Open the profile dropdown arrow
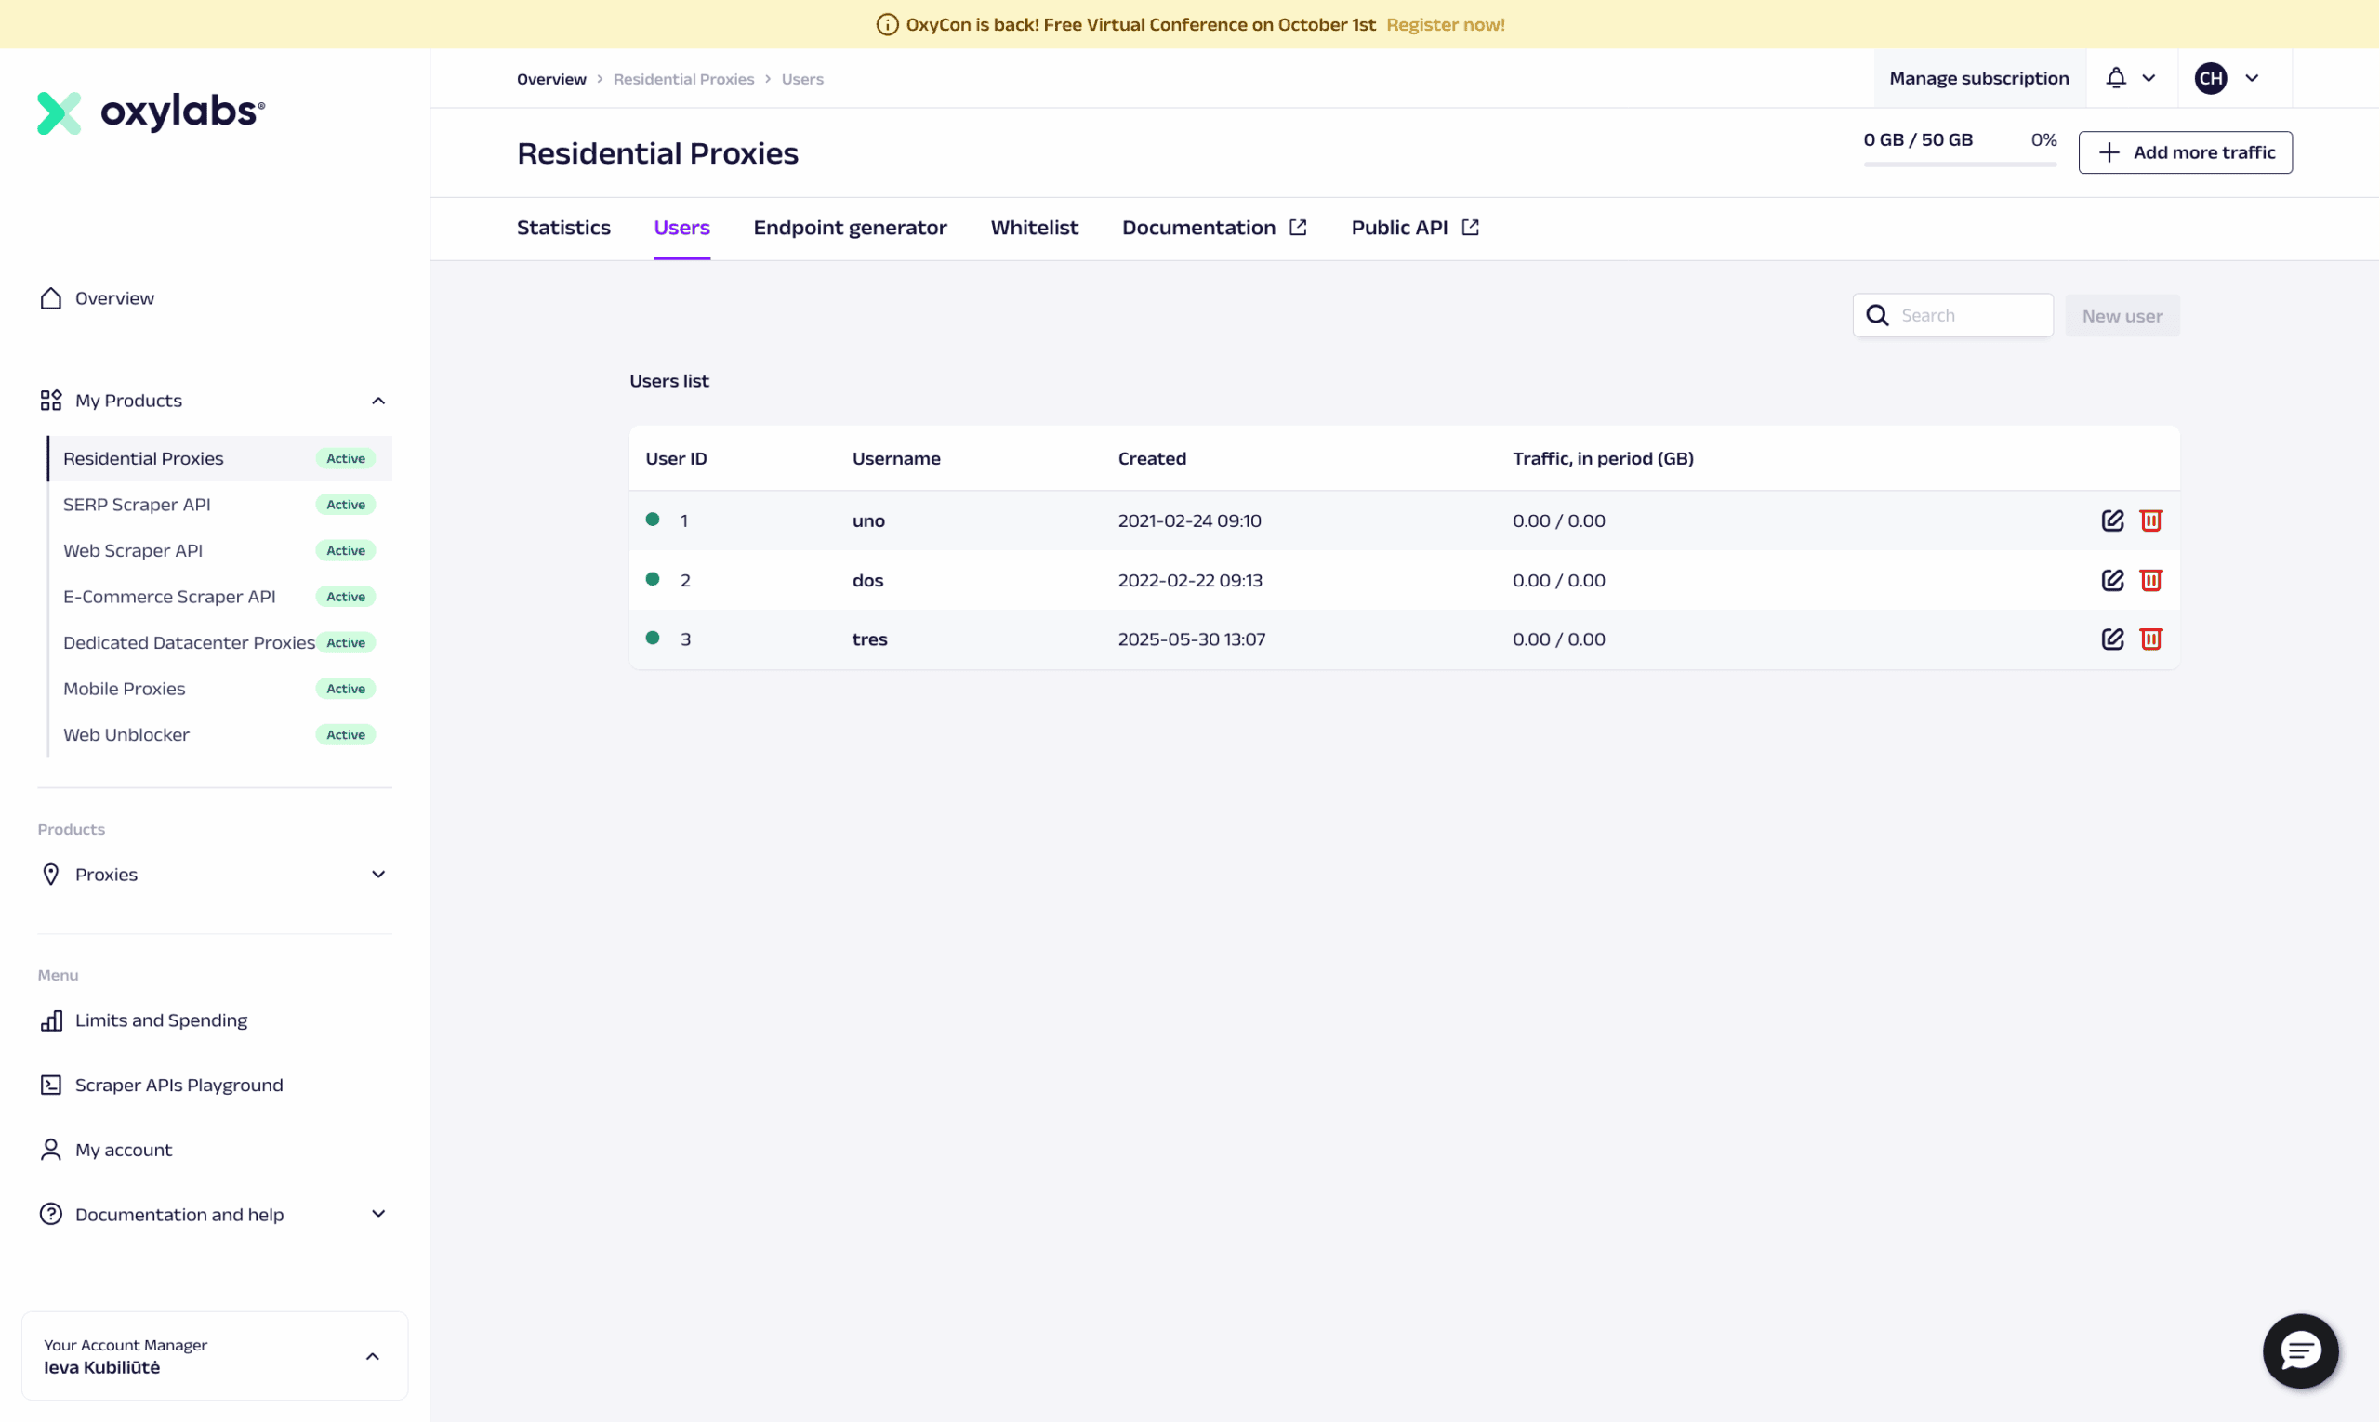The image size is (2380, 1422). [x=2253, y=79]
